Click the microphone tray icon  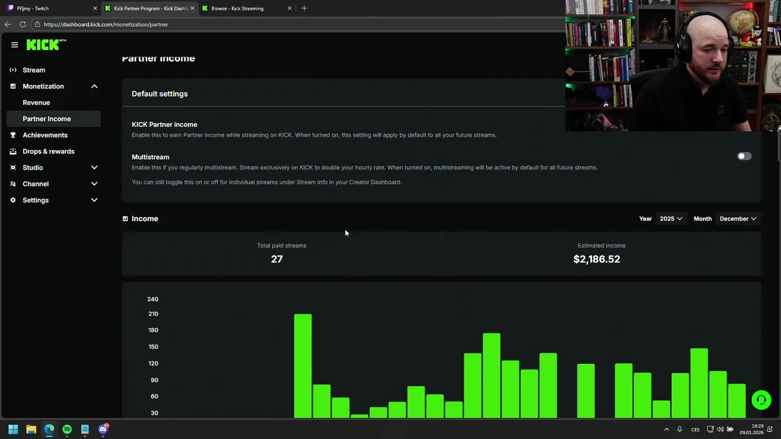[x=680, y=429]
